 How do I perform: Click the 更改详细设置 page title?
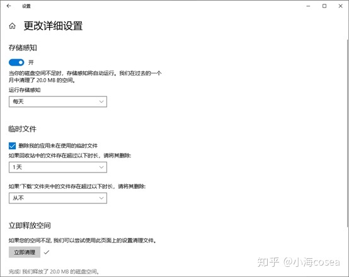point(53,26)
